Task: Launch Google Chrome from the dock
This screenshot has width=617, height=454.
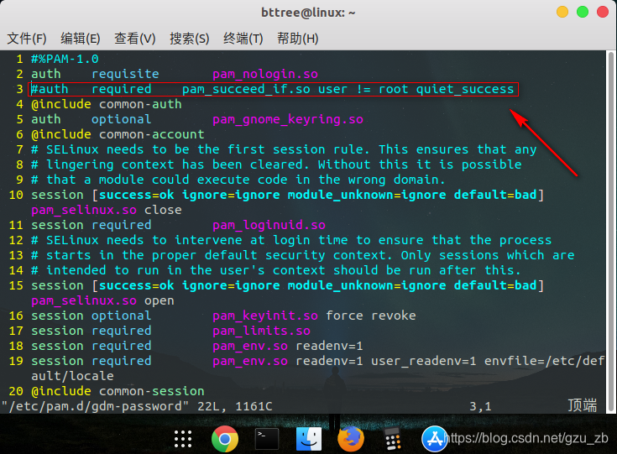Action: [225, 439]
